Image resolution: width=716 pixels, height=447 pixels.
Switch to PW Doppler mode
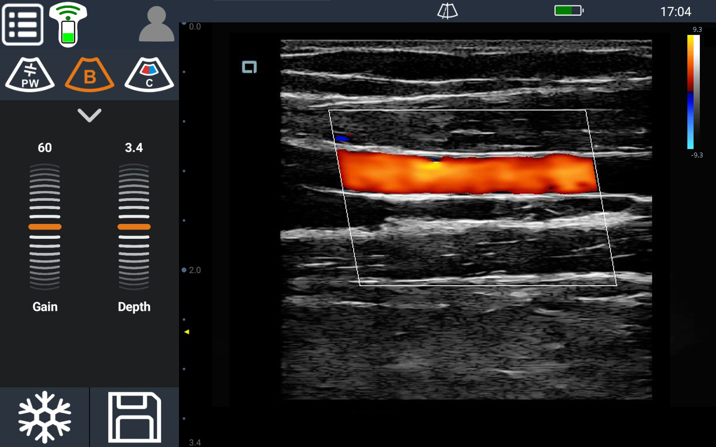[30, 74]
